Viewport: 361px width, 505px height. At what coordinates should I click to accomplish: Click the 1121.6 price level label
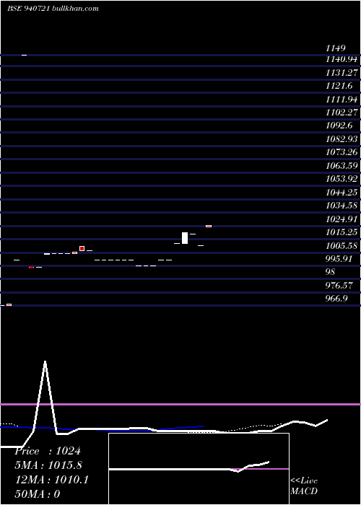coord(339,86)
